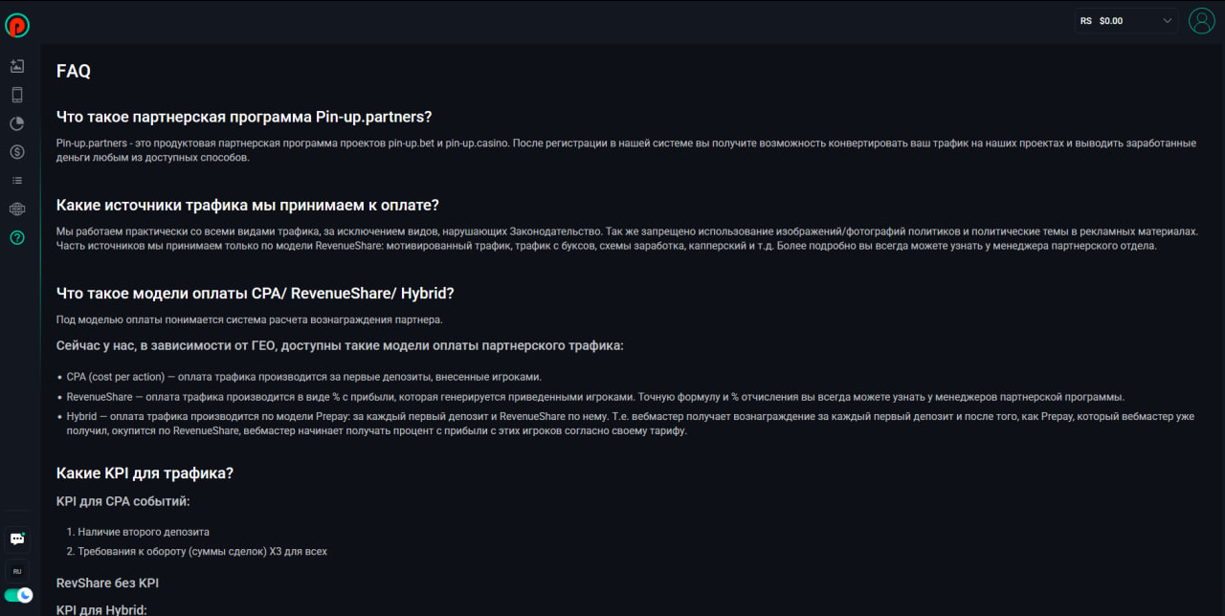
Task: Open the pie chart statistics section
Action: (17, 123)
